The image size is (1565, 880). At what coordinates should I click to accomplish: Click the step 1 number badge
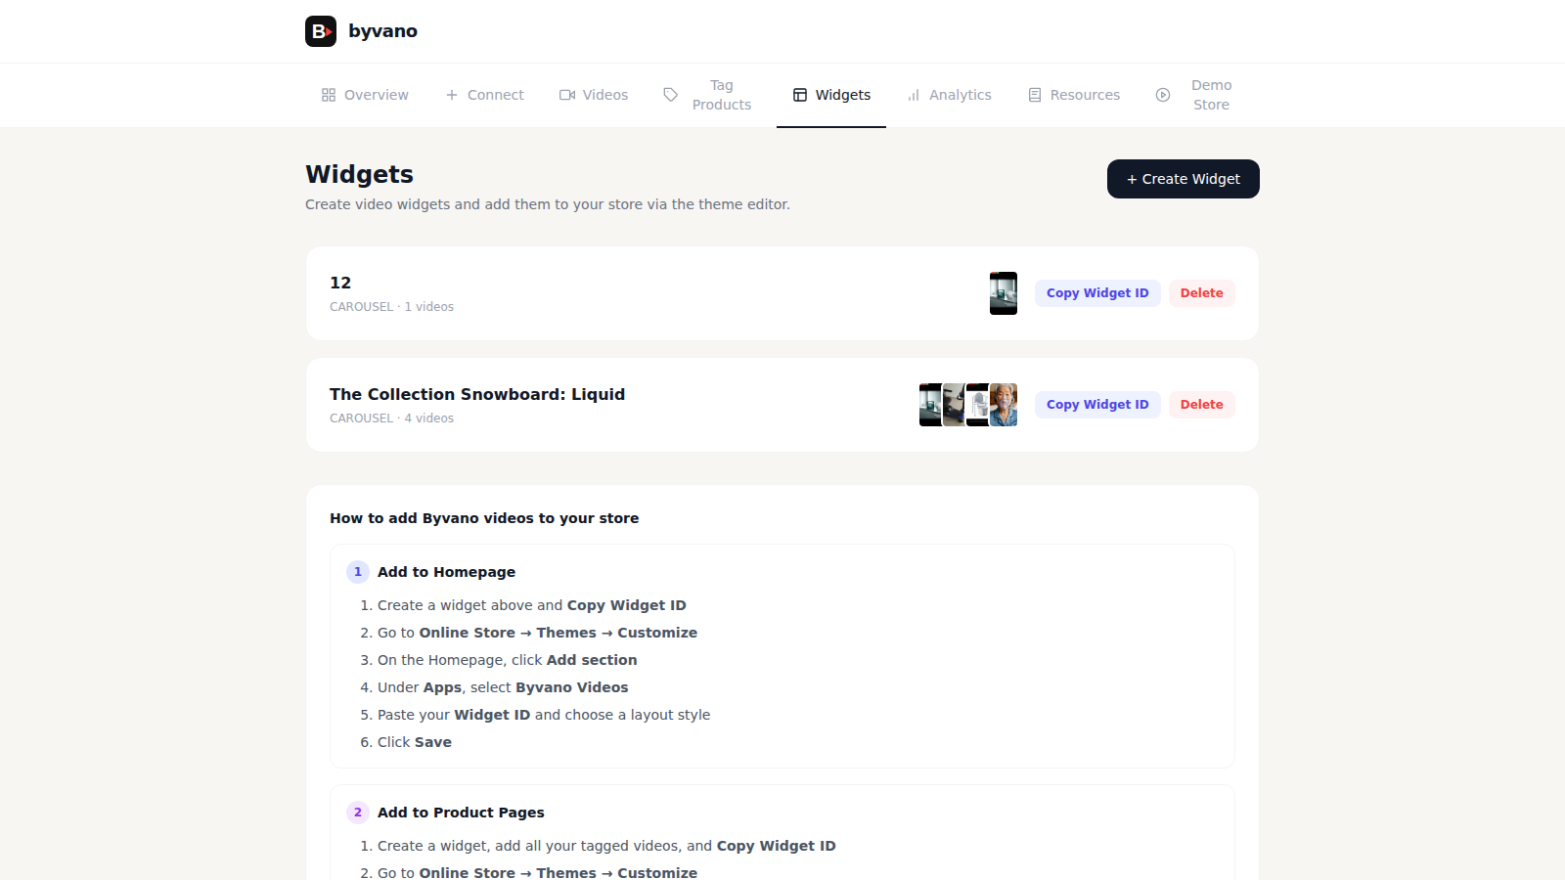(358, 572)
